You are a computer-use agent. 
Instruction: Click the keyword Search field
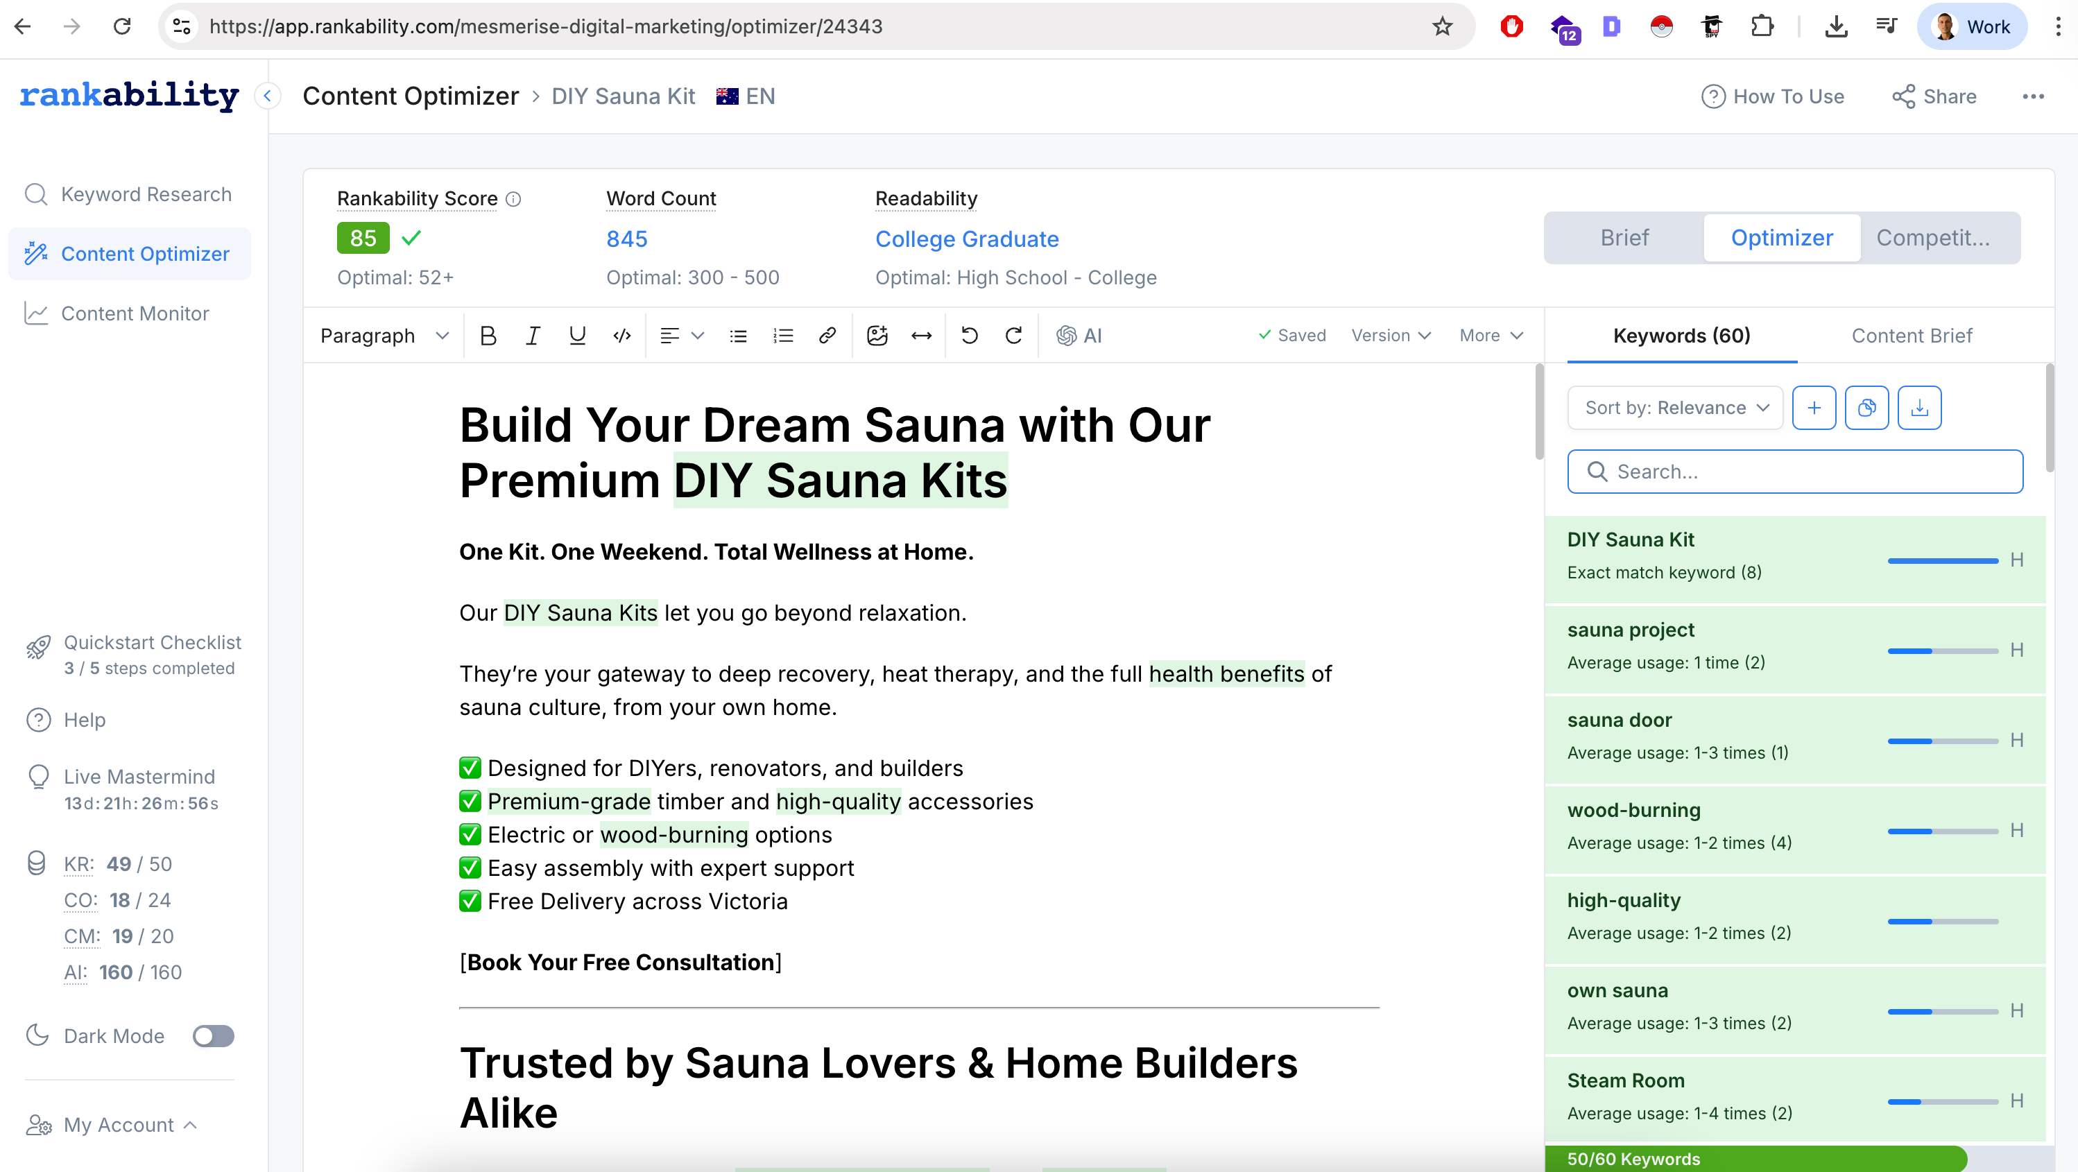[1794, 472]
